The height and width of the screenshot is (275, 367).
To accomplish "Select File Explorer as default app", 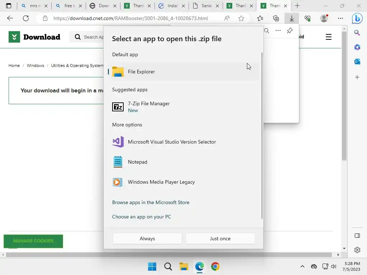I will pos(183,72).
